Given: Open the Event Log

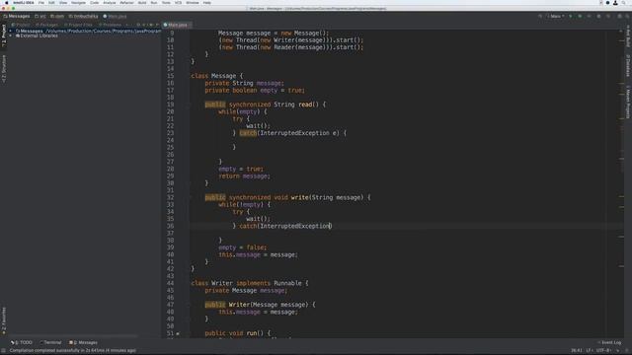Looking at the screenshot, I should pos(610,342).
